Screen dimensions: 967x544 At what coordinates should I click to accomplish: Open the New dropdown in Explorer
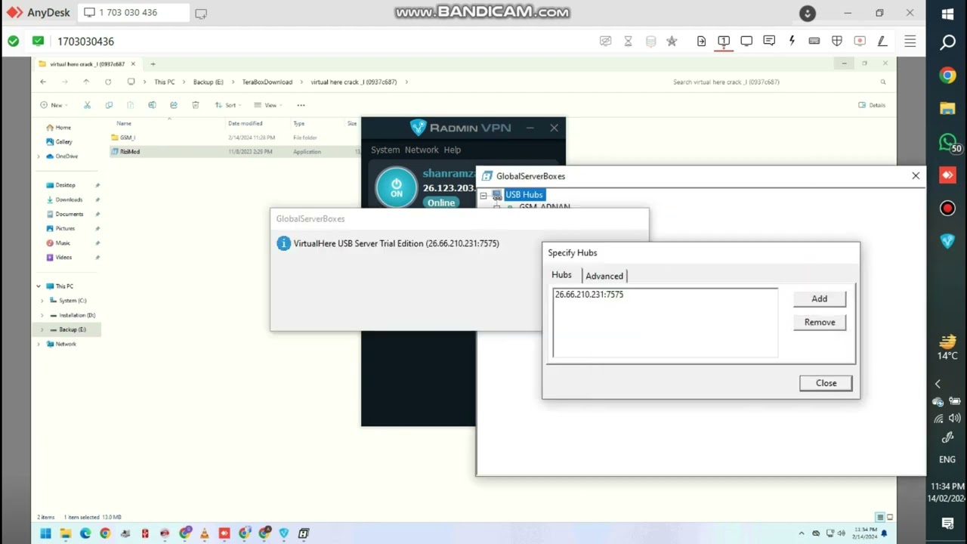(x=54, y=105)
